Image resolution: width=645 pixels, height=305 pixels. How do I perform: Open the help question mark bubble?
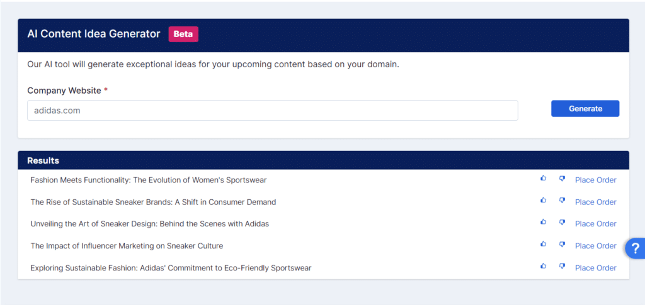pos(635,248)
